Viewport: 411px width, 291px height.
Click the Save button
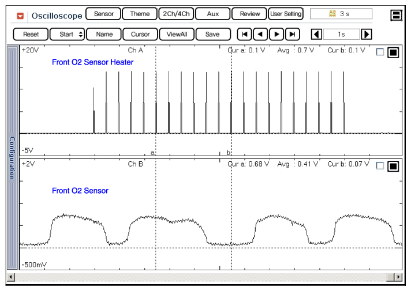212,35
